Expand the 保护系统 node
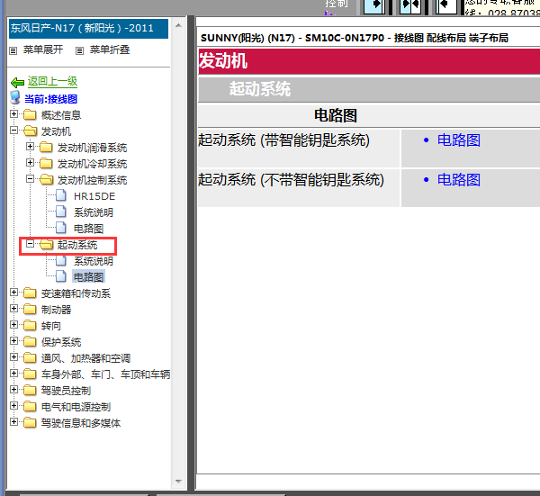Screen dimensions: 540x496 [13, 341]
